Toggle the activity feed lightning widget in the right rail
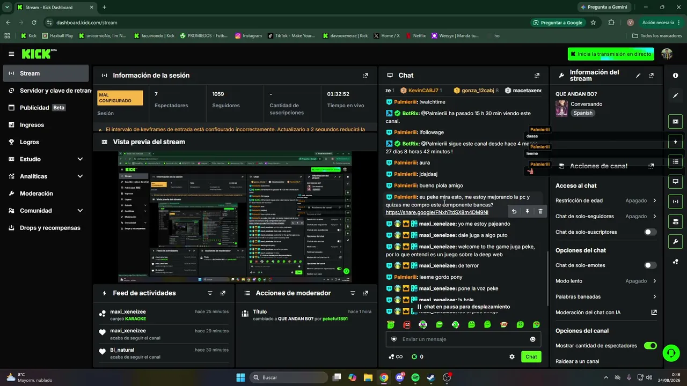The width and height of the screenshot is (687, 386). point(675,142)
